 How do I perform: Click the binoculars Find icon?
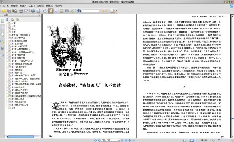(79, 11)
